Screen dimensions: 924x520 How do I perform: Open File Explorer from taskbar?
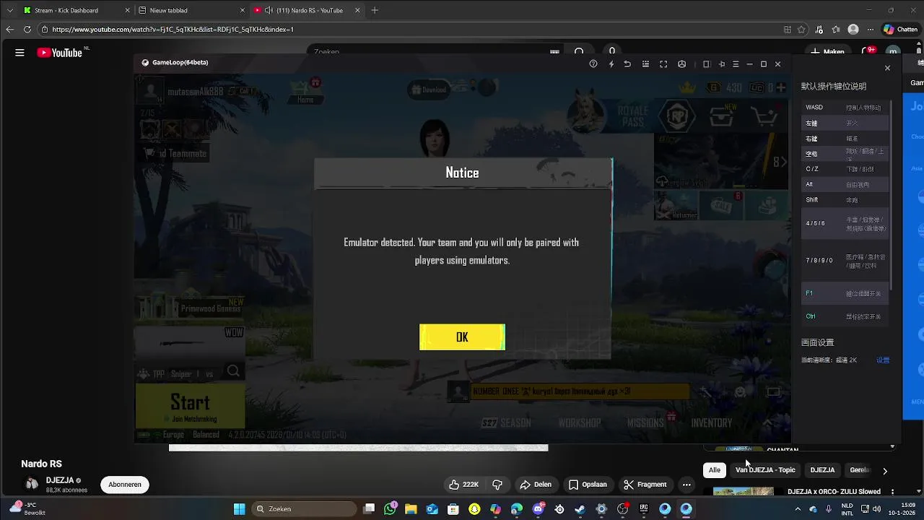click(x=411, y=509)
